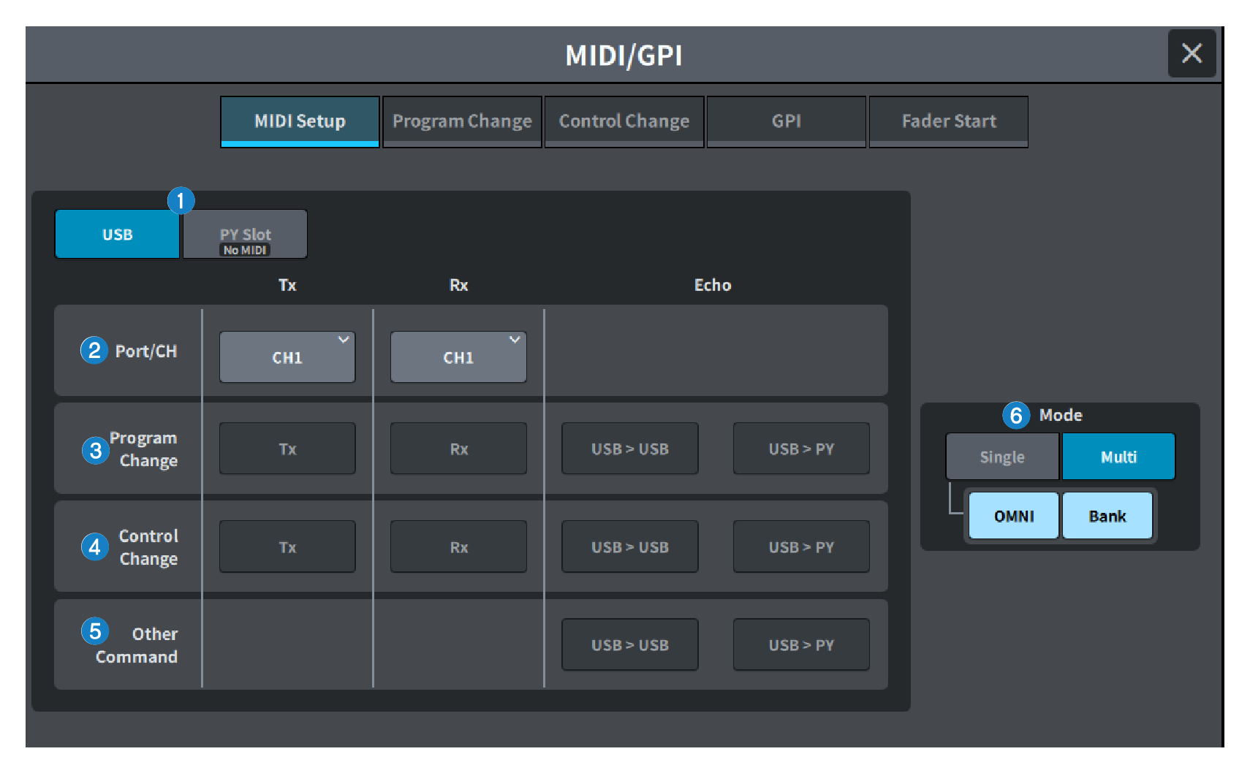Select the Fader Start tab
Screen dimensions: 1250x773
click(x=948, y=121)
